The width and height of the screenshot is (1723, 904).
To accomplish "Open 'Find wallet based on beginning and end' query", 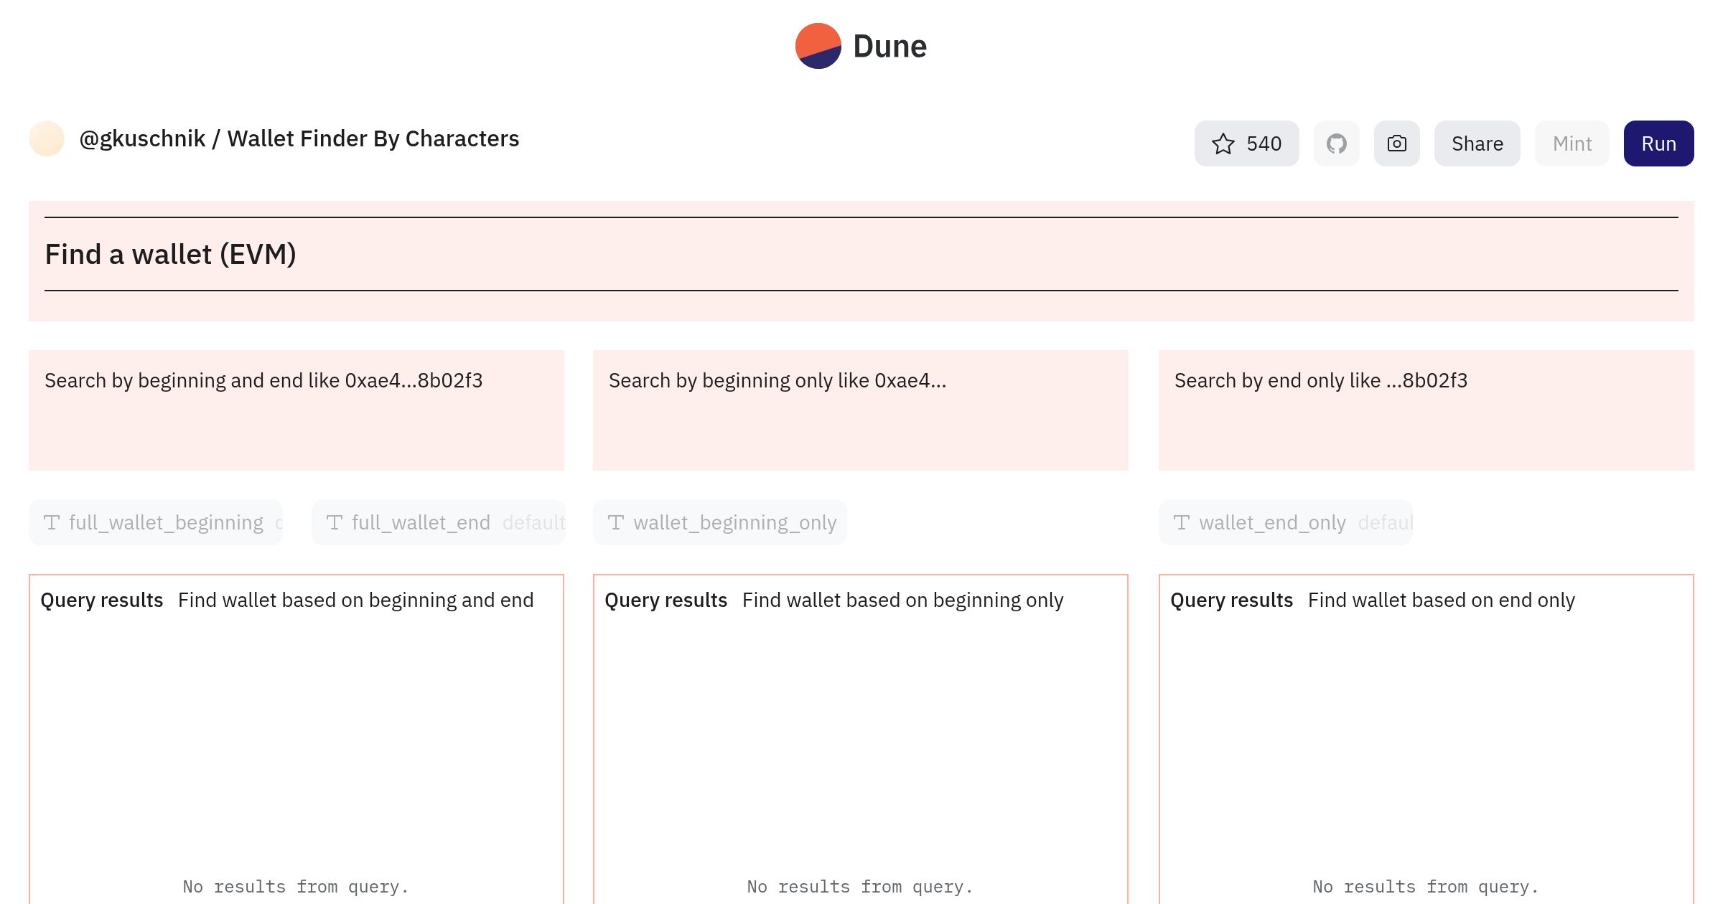I will coord(355,600).
